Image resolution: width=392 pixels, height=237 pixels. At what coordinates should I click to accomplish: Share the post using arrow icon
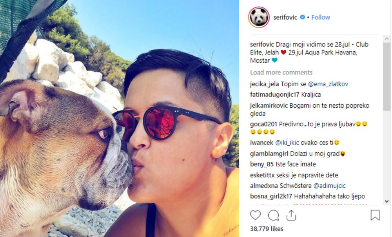click(291, 215)
